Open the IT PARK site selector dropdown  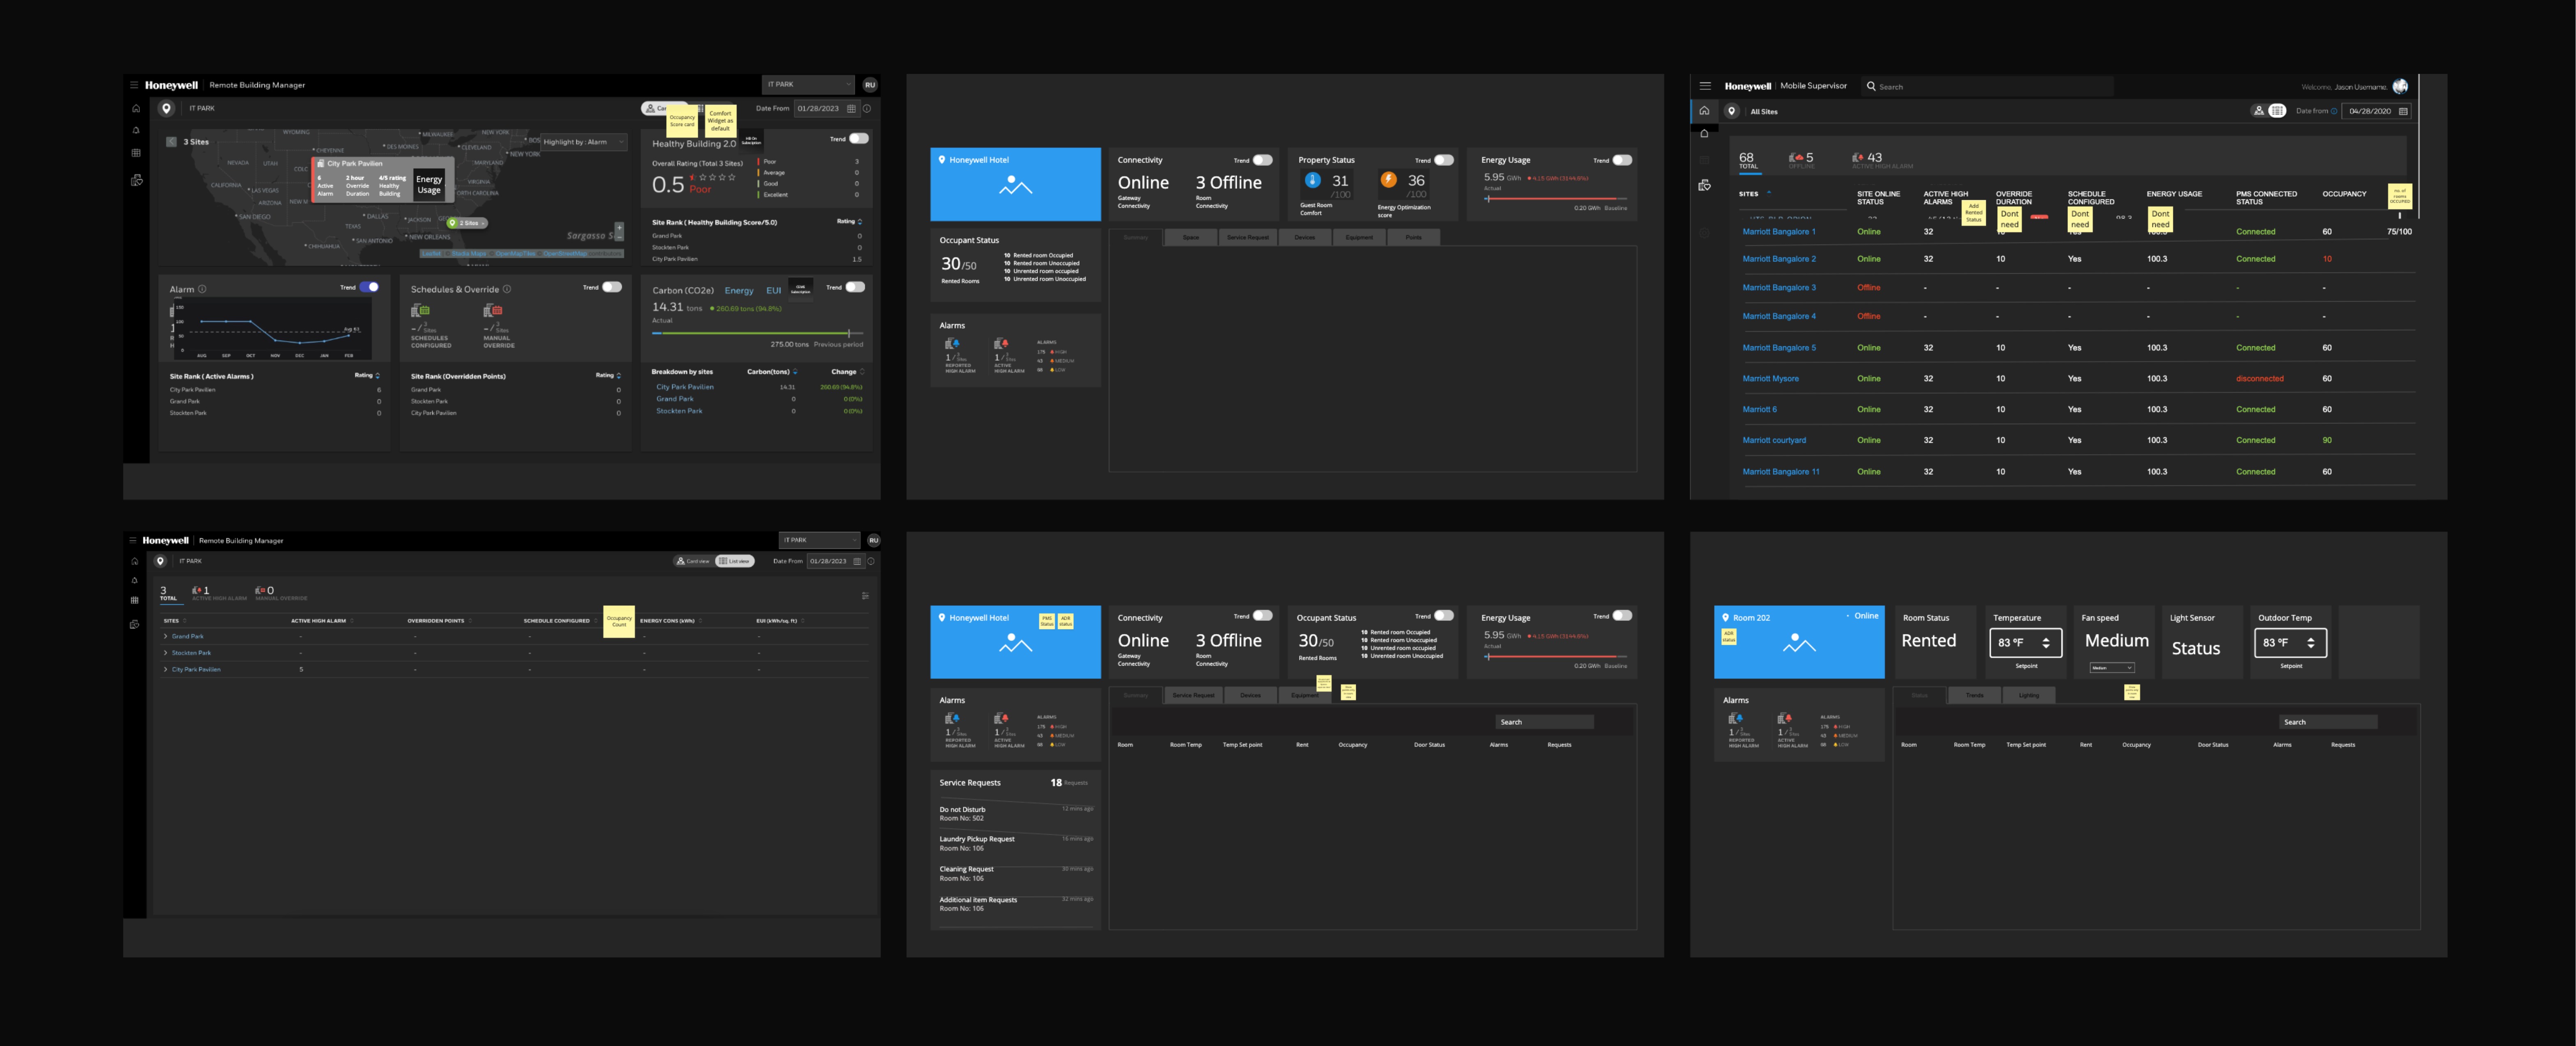click(x=809, y=84)
